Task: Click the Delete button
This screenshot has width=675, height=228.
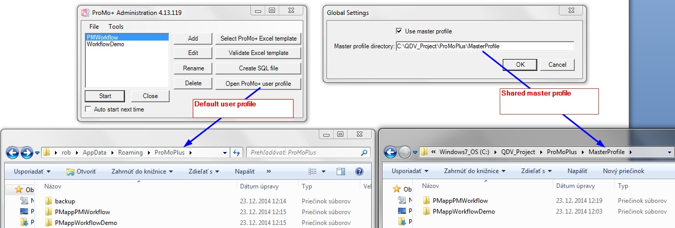Action: point(193,83)
